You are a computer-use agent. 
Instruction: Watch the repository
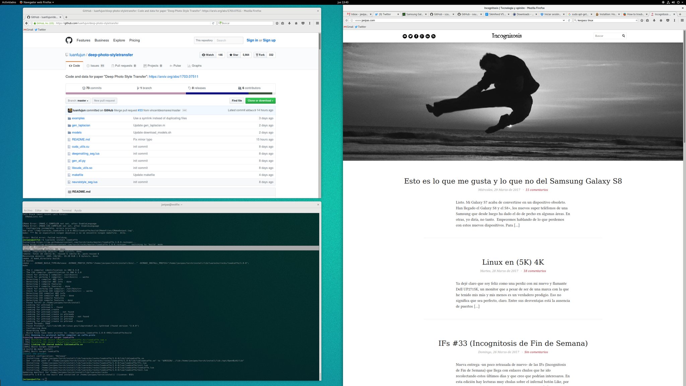pyautogui.click(x=208, y=55)
